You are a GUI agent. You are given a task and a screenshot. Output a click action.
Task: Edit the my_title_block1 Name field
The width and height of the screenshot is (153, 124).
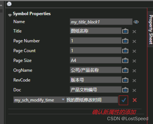101,21
